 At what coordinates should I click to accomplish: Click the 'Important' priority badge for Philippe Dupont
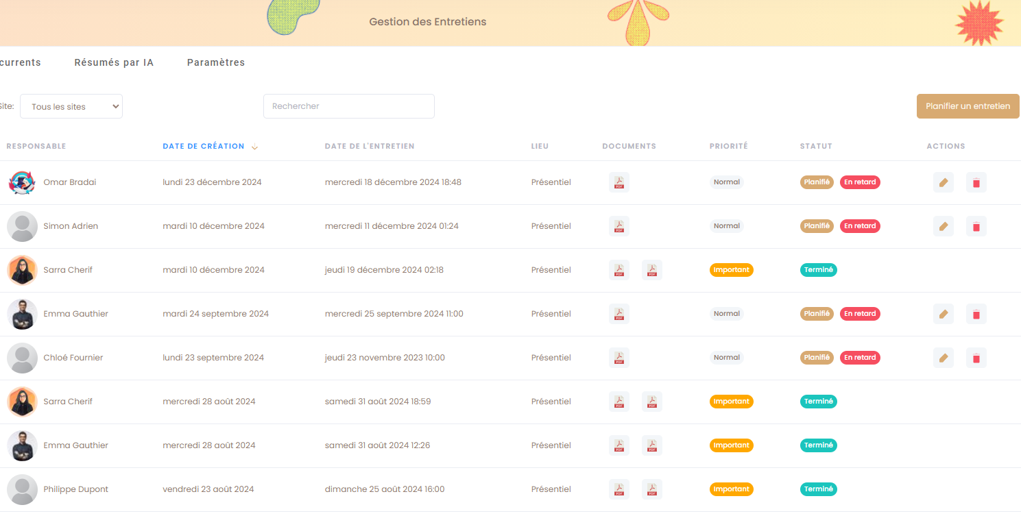click(731, 489)
